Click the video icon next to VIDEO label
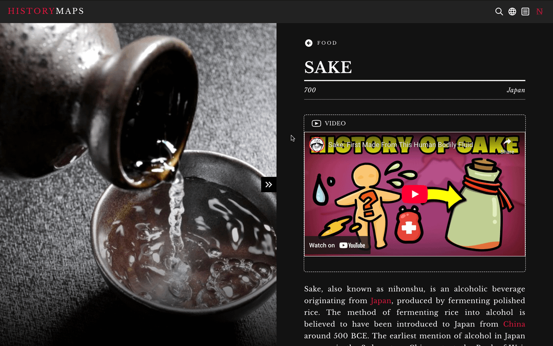 [316, 123]
